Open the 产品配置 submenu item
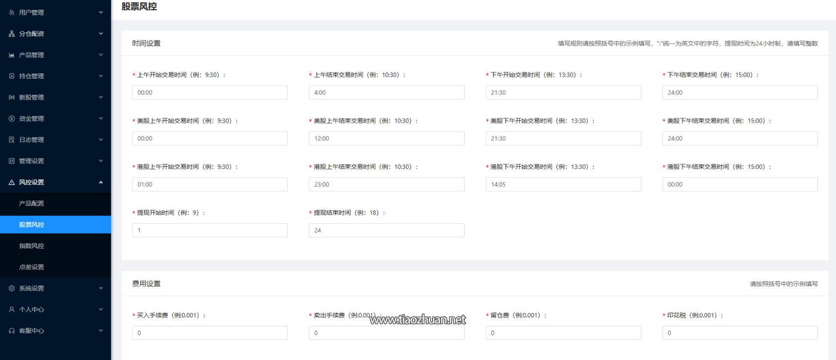The image size is (836, 360). pos(31,203)
